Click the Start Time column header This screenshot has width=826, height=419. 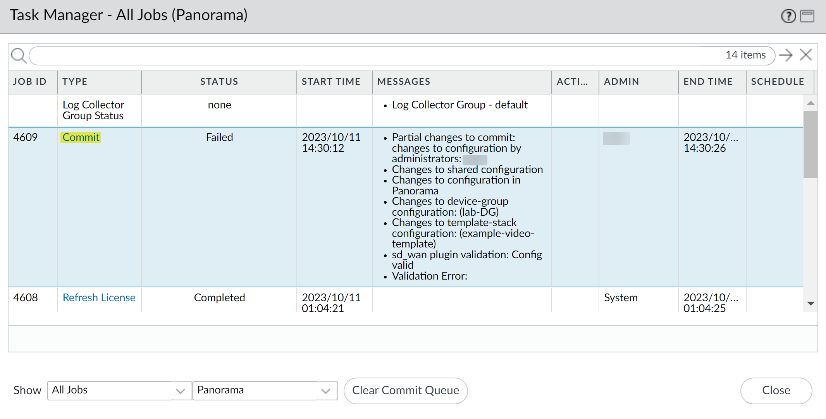[331, 82]
